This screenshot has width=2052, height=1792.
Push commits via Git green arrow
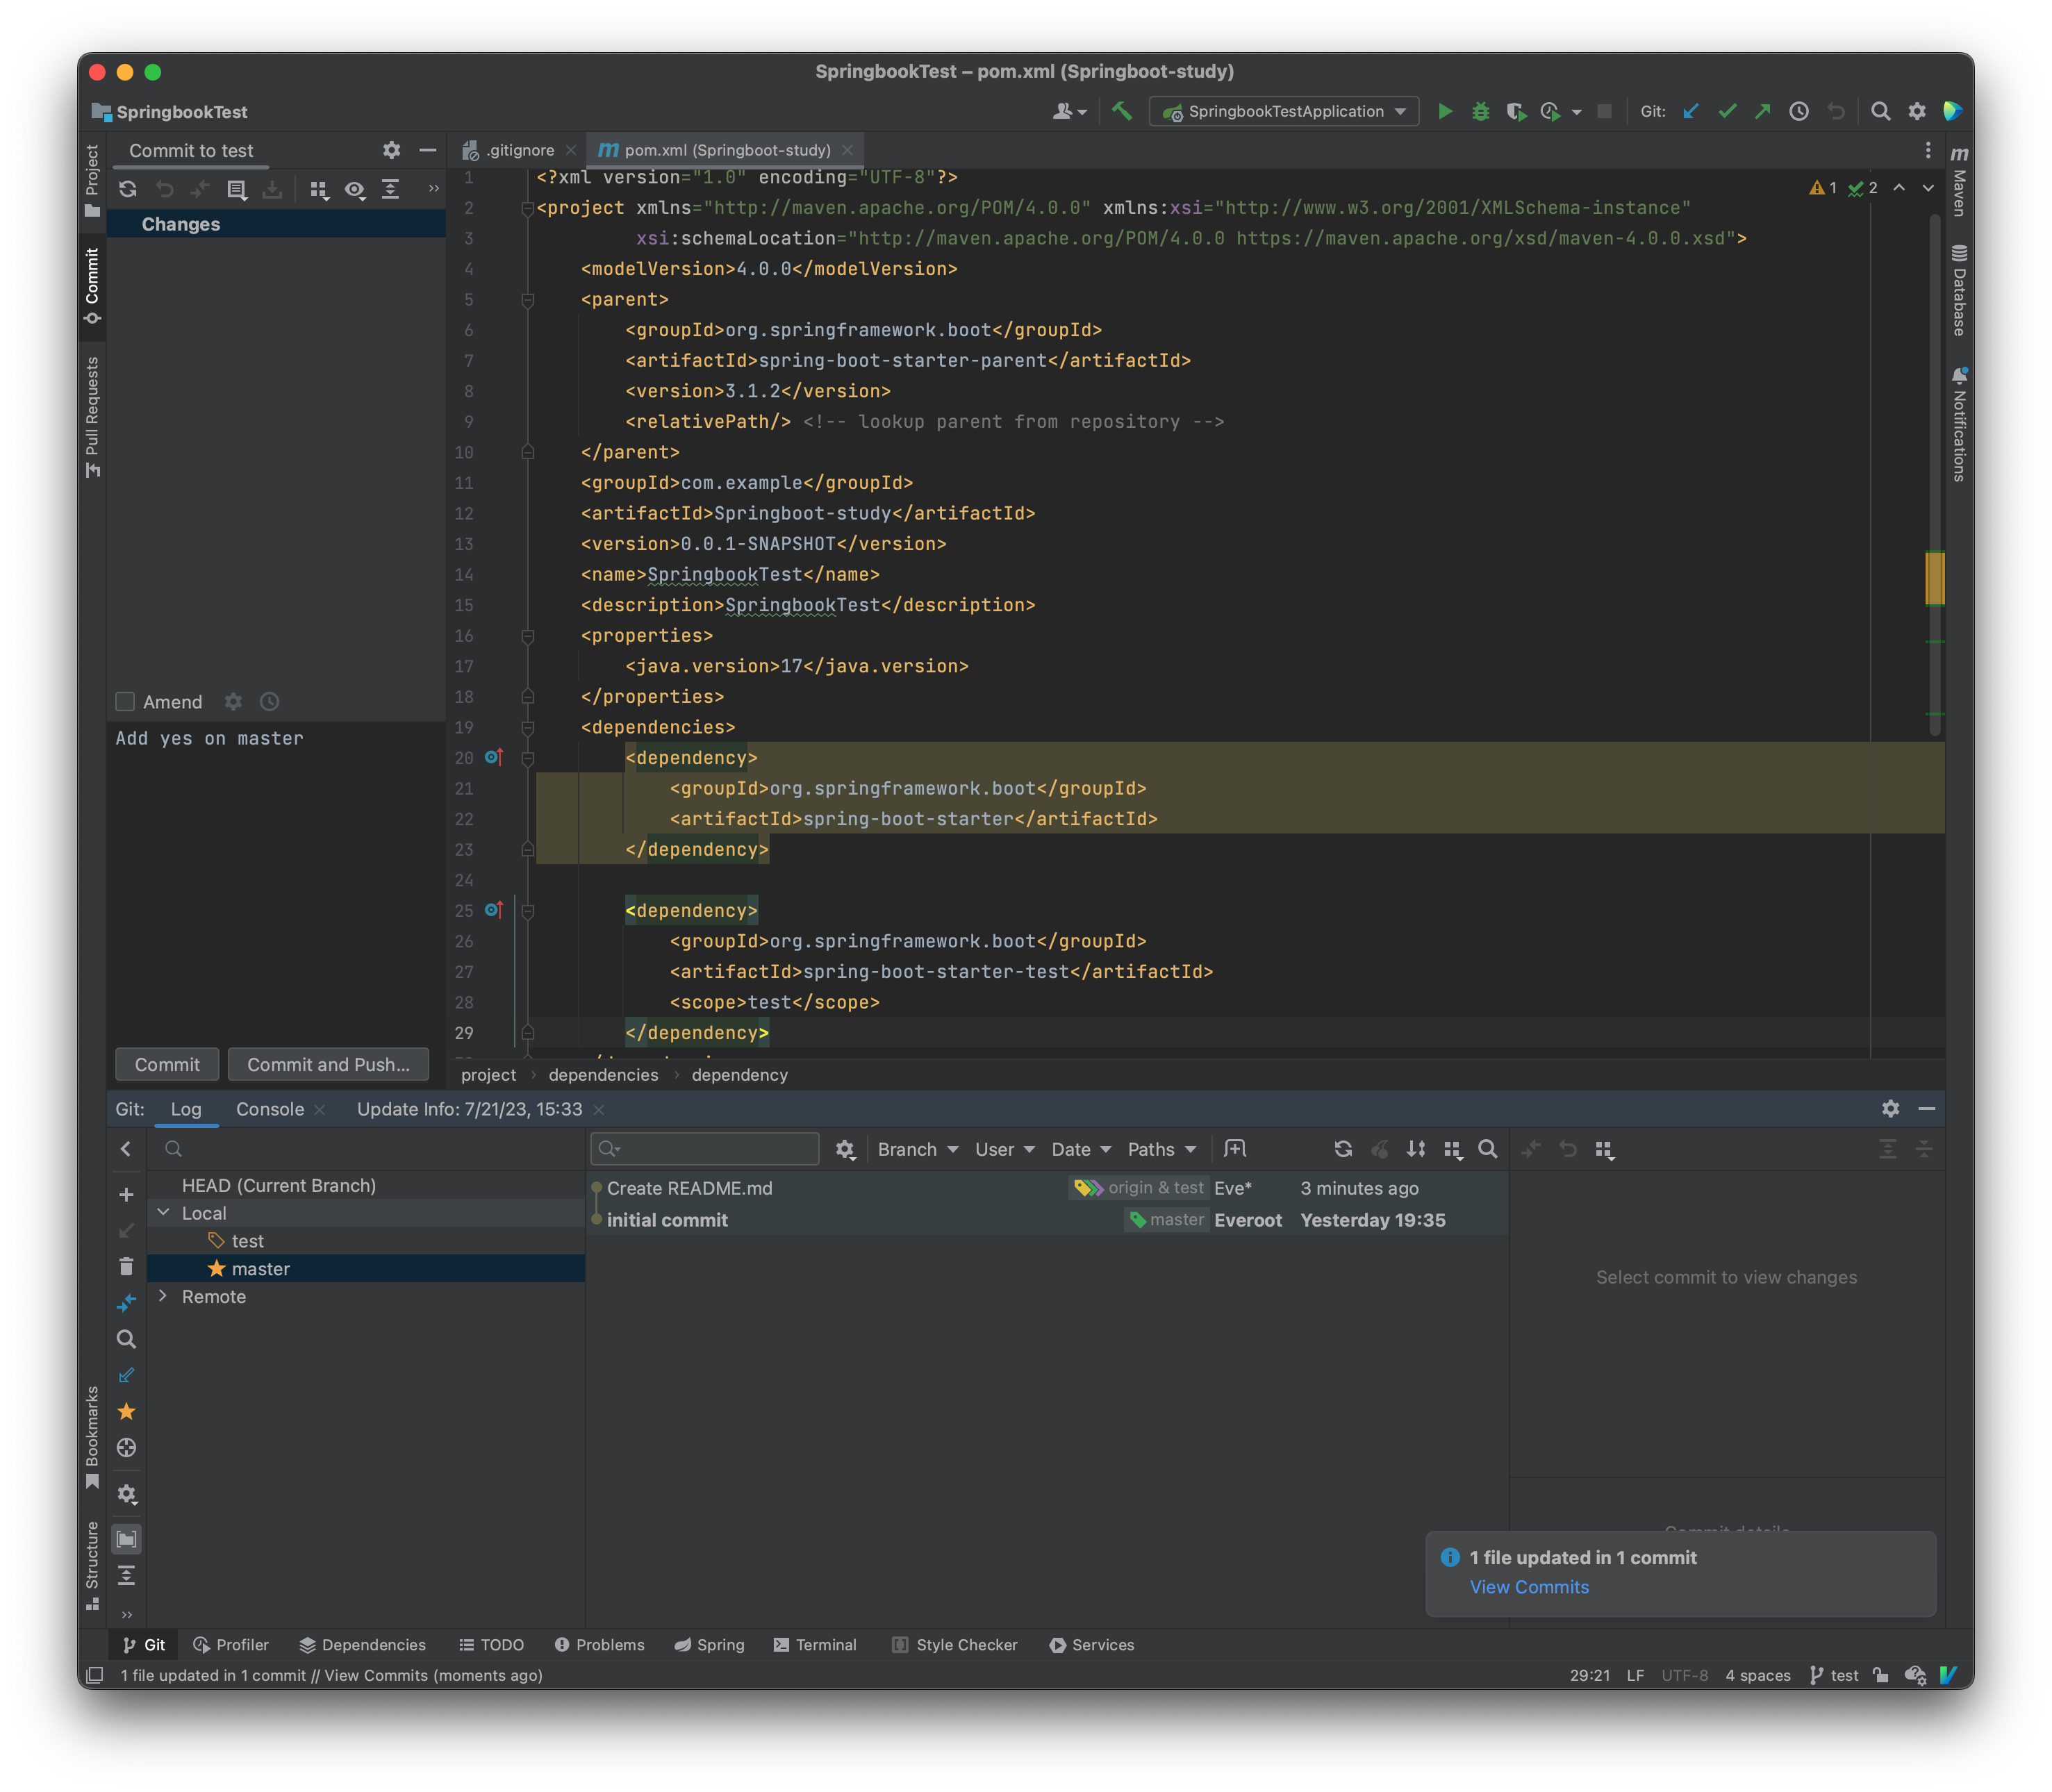1763,111
